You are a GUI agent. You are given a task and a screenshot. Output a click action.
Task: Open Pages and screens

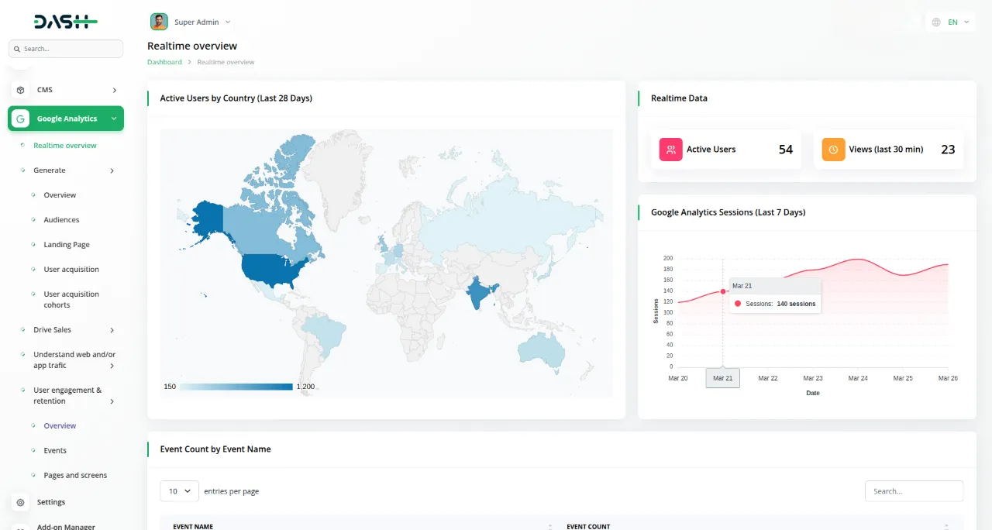click(x=76, y=475)
